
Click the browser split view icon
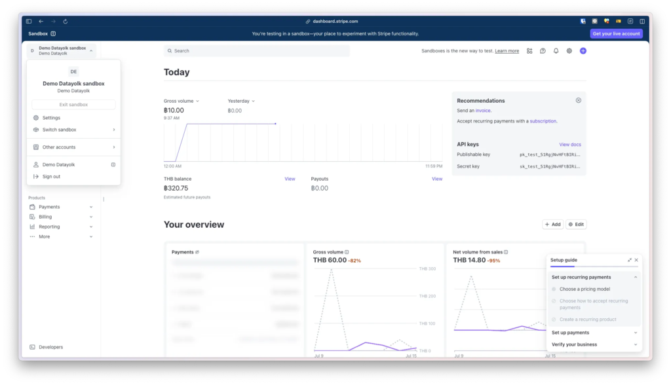[x=642, y=21]
